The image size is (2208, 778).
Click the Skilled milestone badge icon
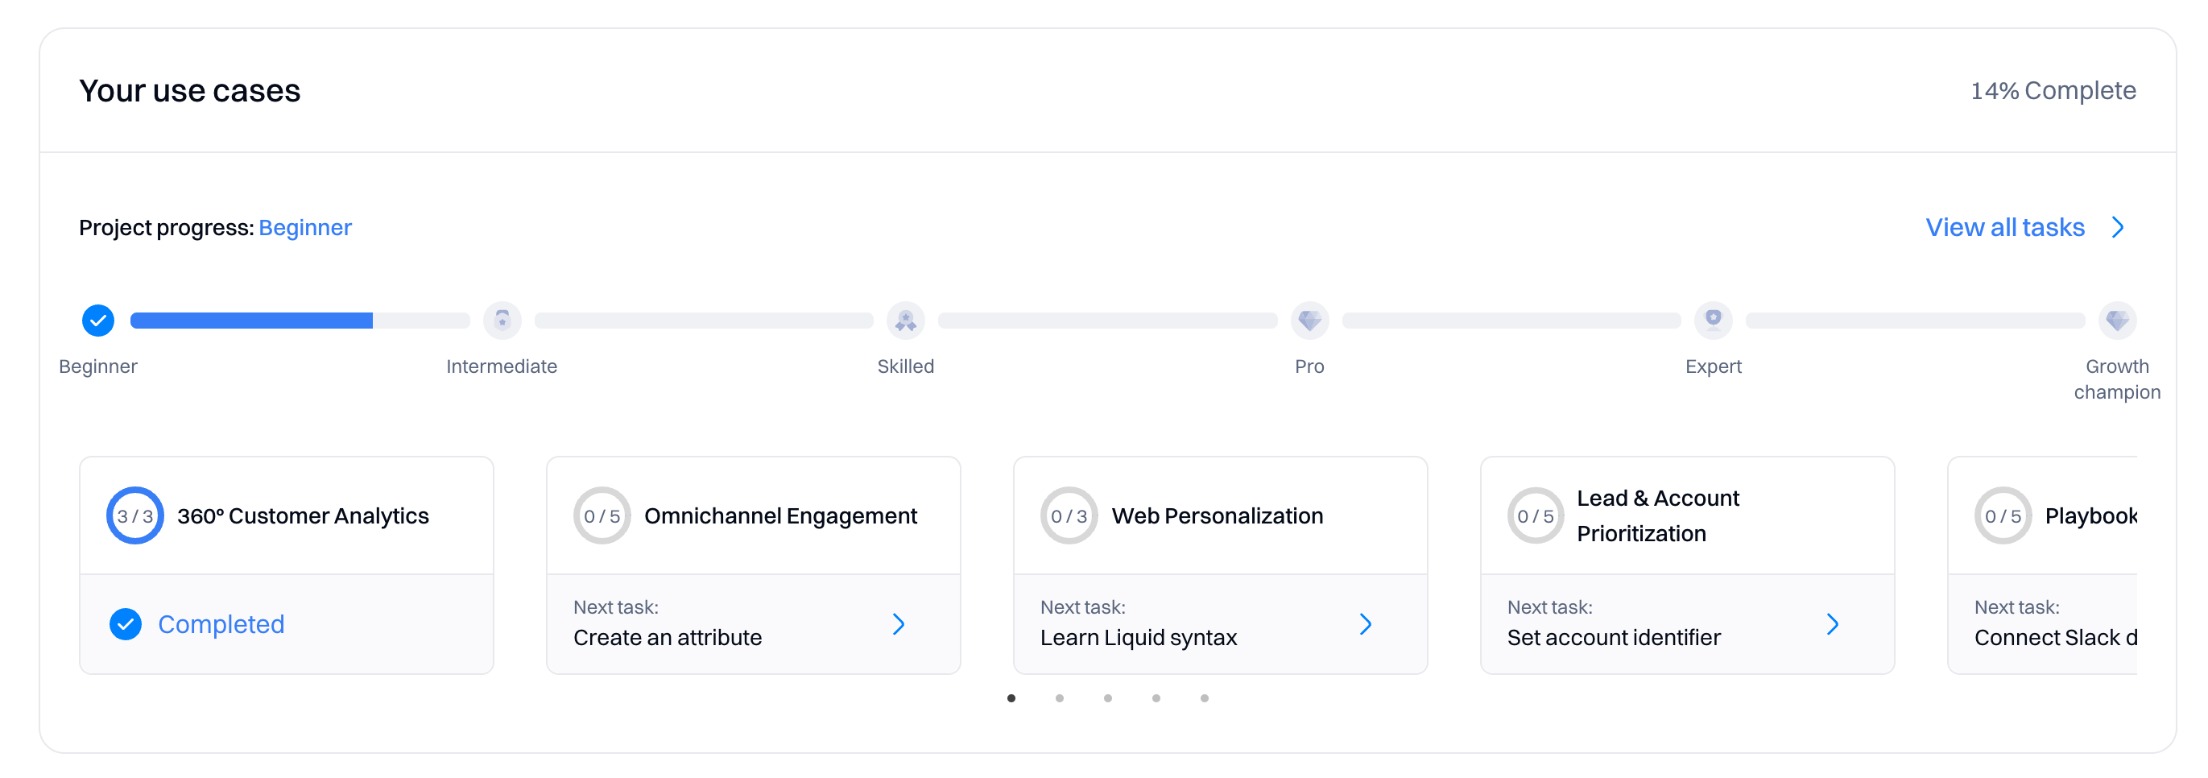[905, 321]
